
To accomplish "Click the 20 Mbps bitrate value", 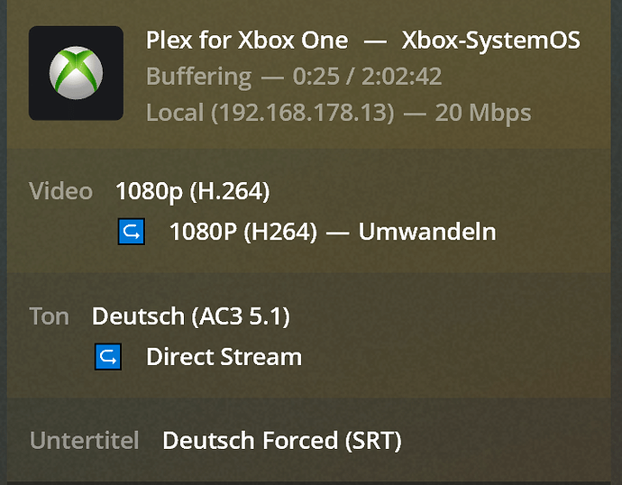I will point(482,113).
